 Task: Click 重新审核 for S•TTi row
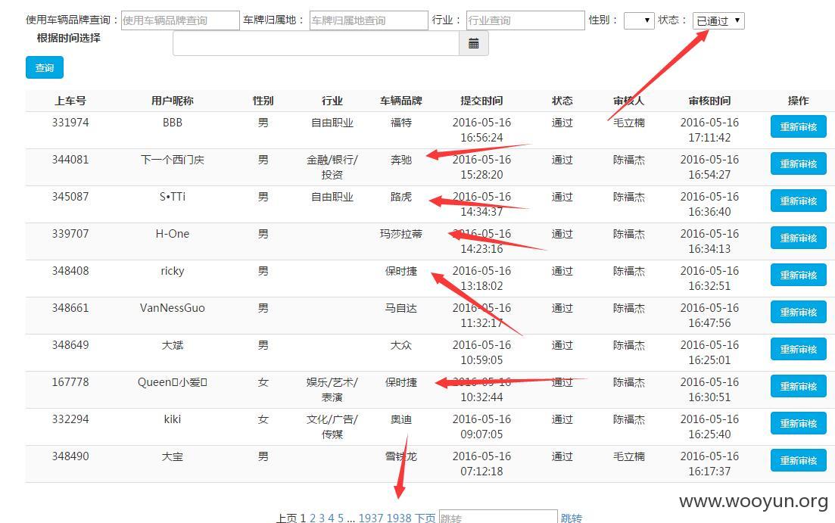click(x=798, y=201)
